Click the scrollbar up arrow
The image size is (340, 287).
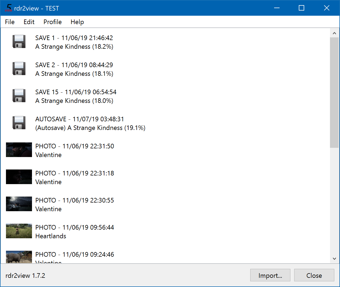[334, 33]
